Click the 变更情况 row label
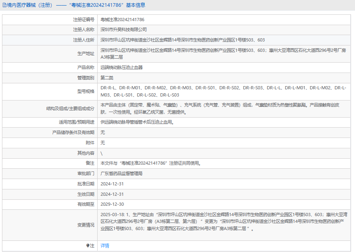 pos(86,225)
